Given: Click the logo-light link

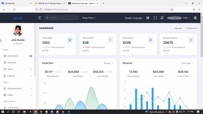Looking at the screenshot, I should pos(18,18).
